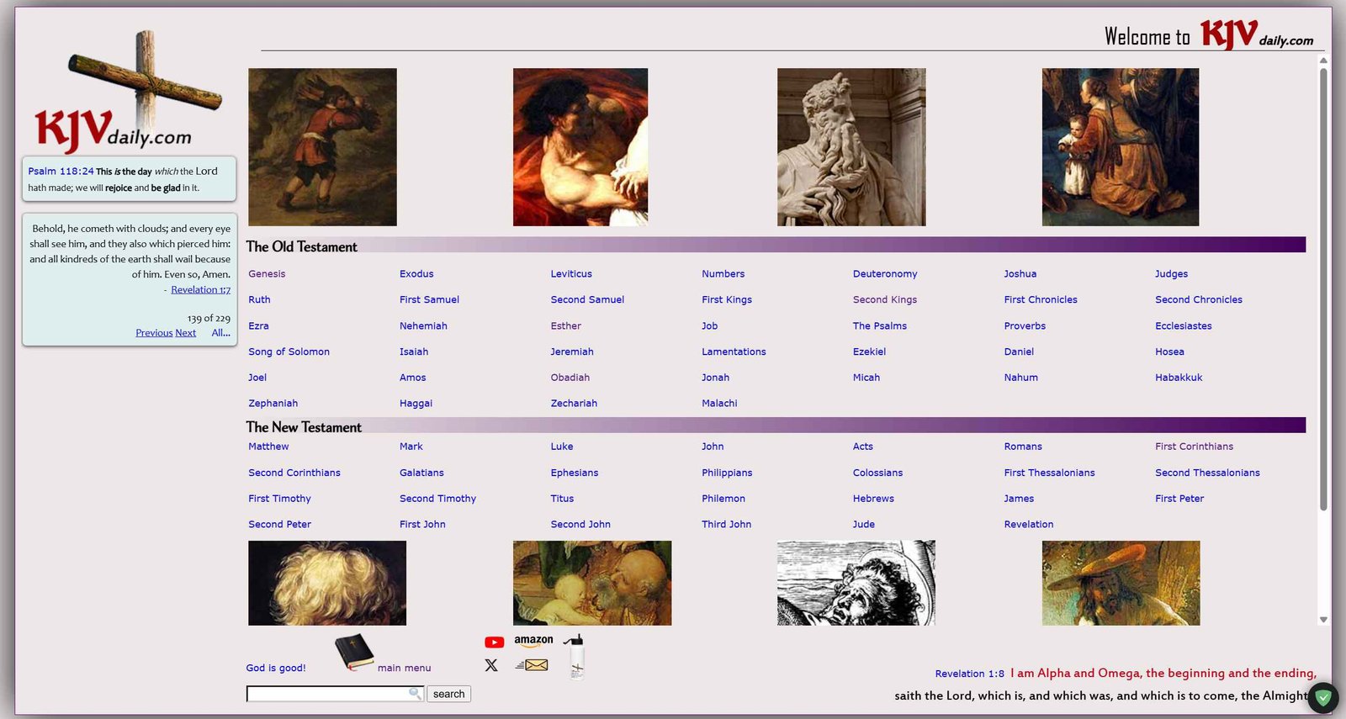Open the Ecclesiastes book link
Image resolution: width=1346 pixels, height=719 pixels.
tap(1184, 326)
